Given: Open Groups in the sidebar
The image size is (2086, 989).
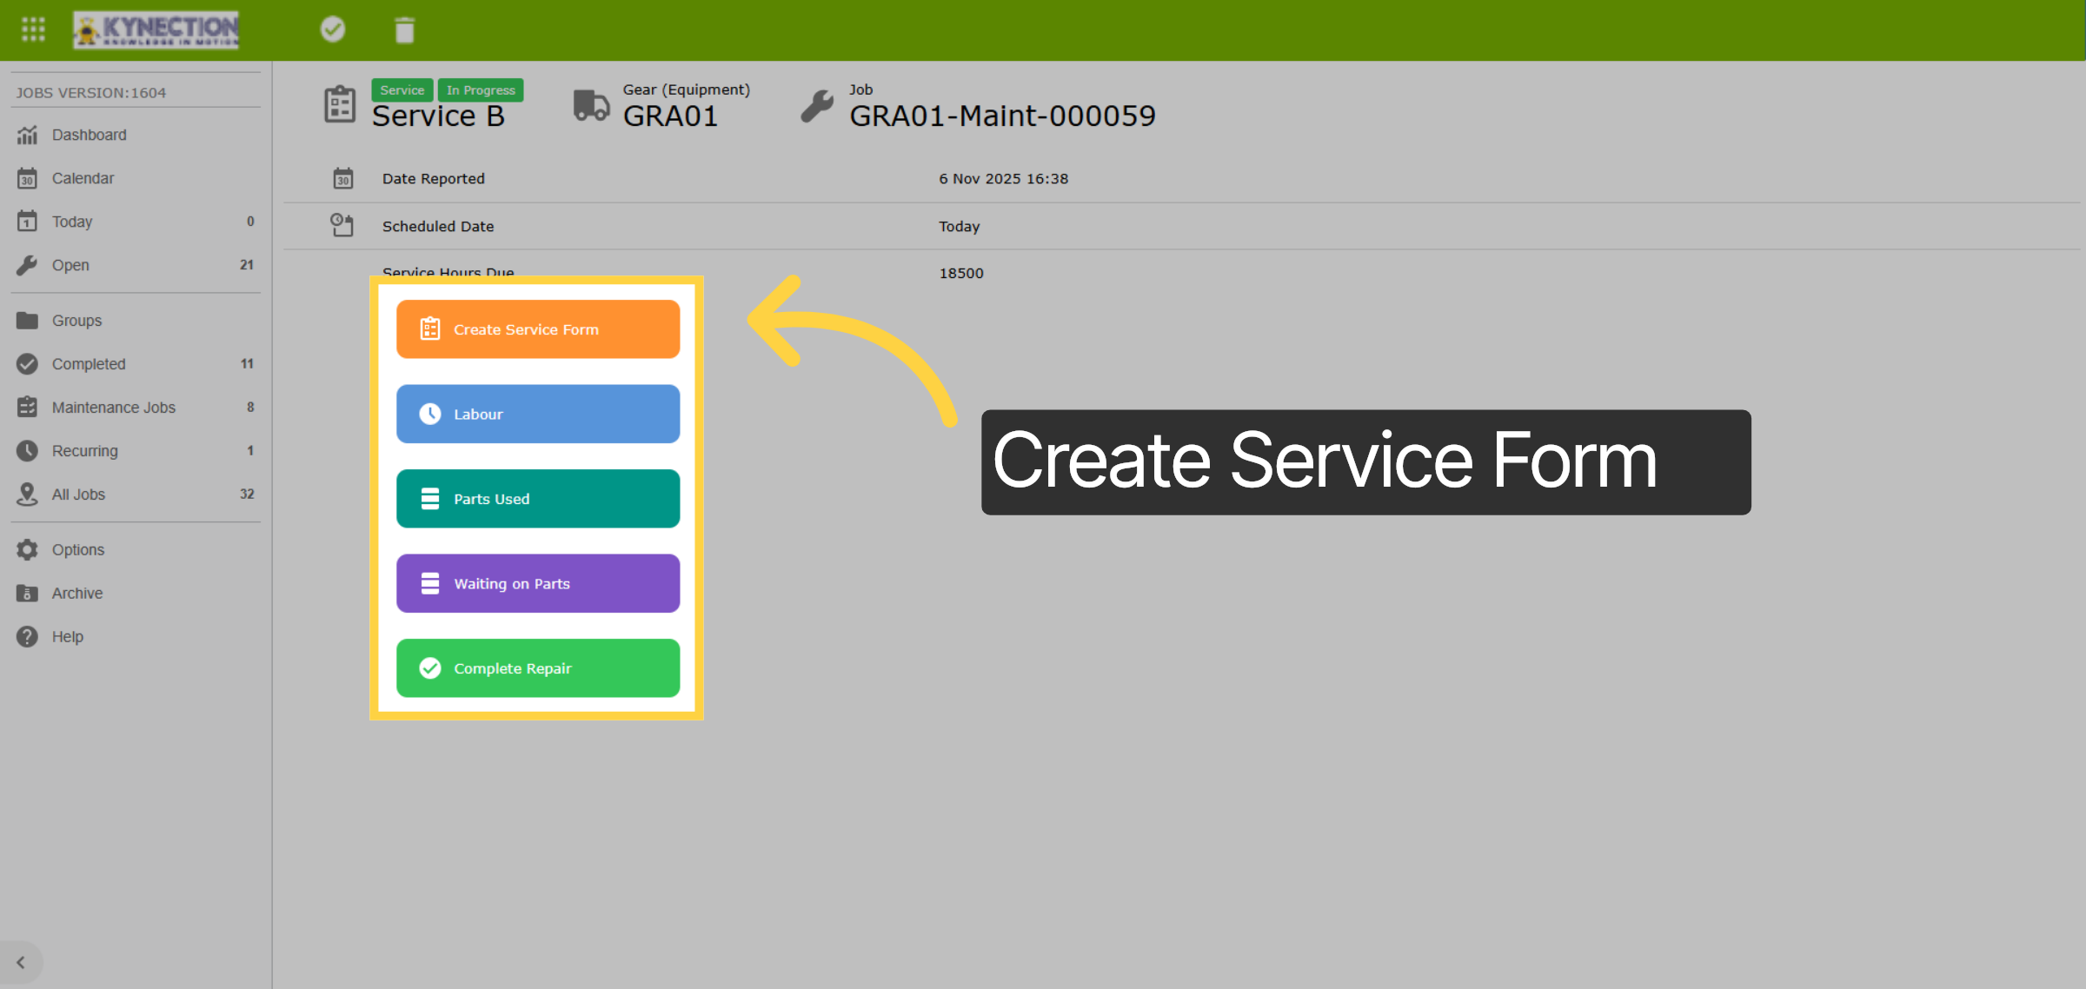Looking at the screenshot, I should (136, 321).
